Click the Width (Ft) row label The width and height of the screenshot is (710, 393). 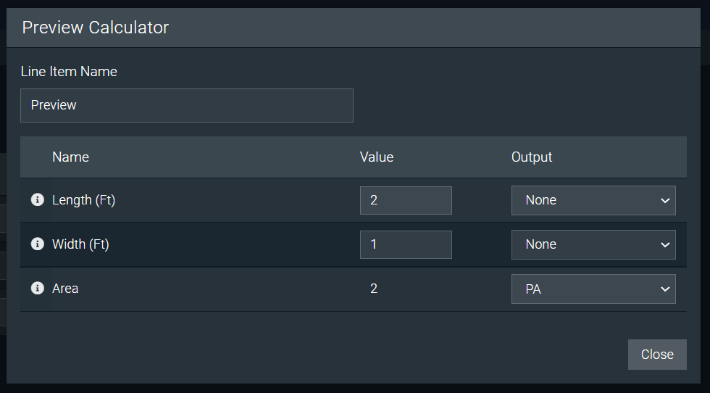pyautogui.click(x=80, y=244)
